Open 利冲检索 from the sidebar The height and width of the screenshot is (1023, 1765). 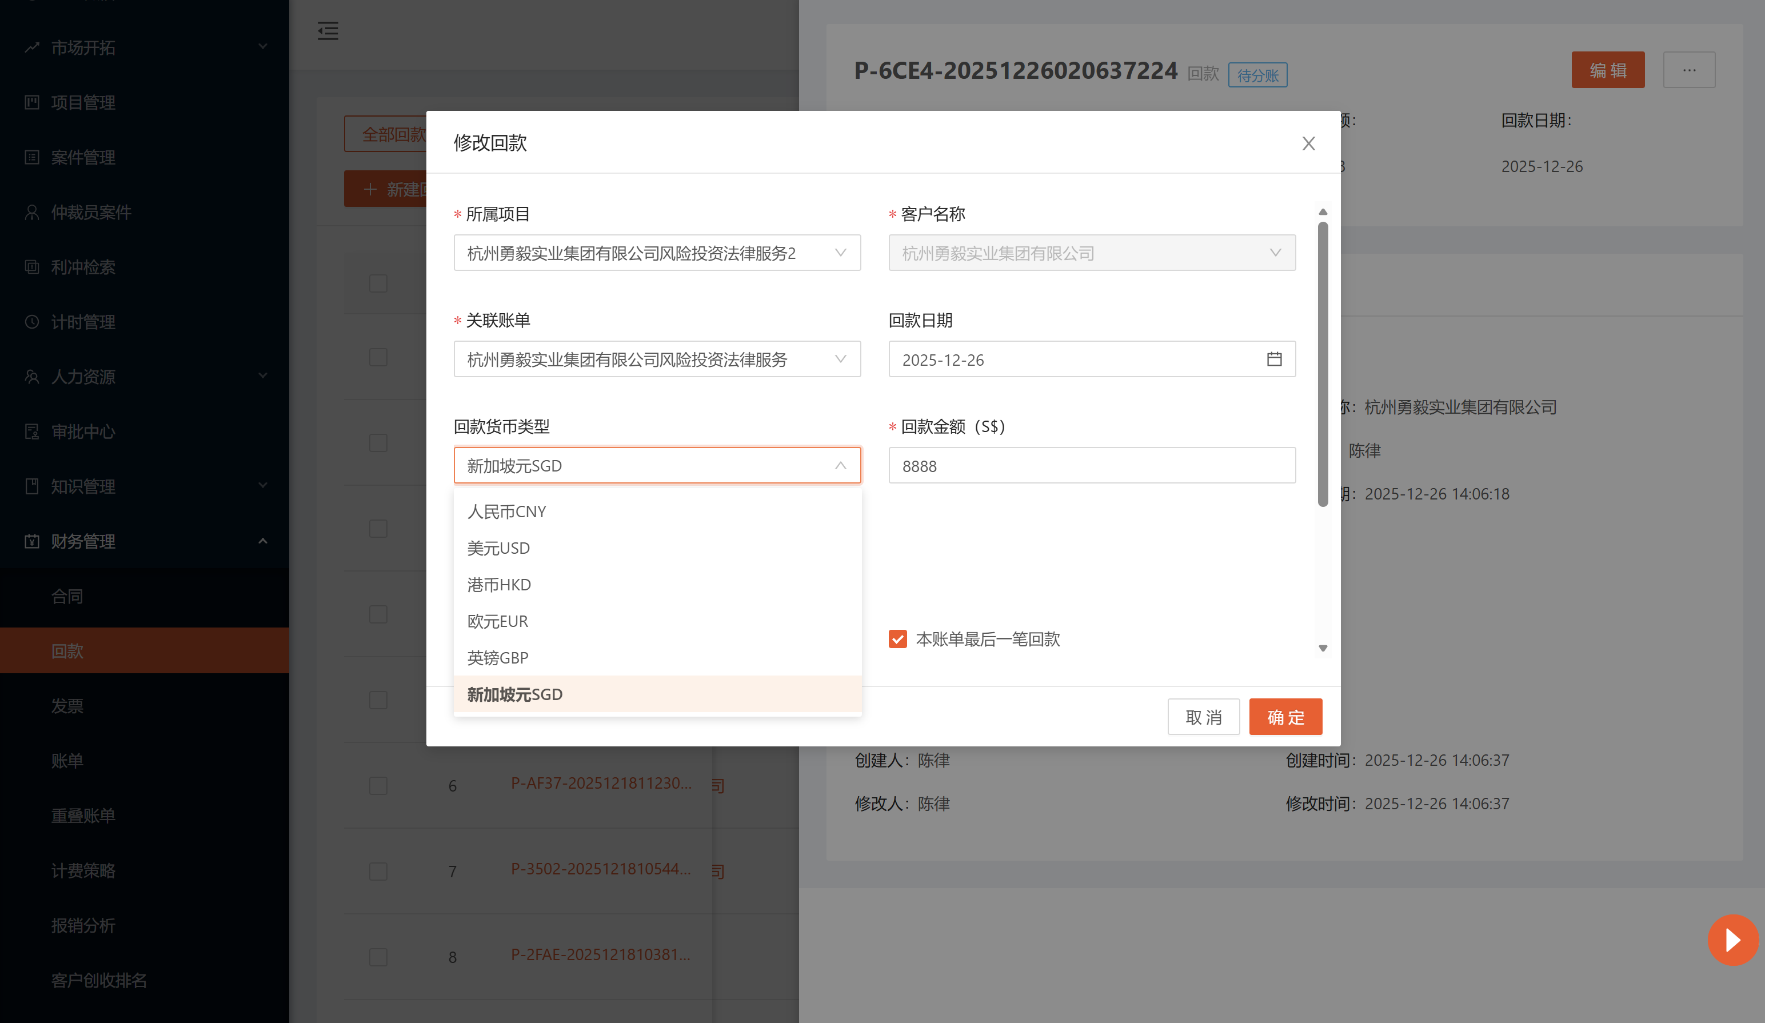[x=32, y=267]
